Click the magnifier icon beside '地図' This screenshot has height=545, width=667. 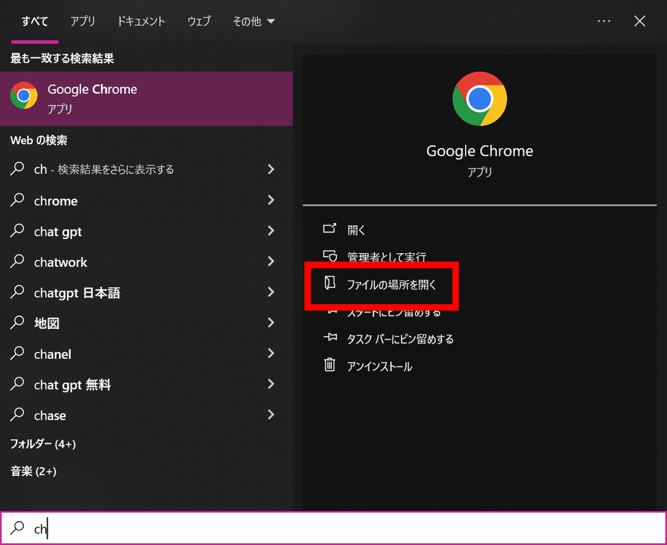pyautogui.click(x=17, y=323)
